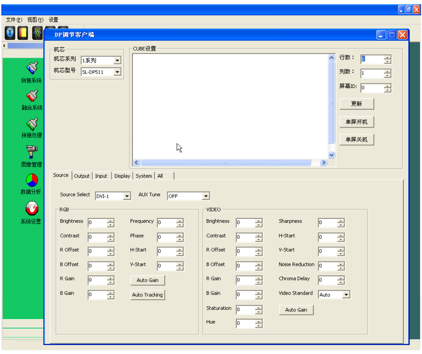Open the 文件 menu
The image size is (422, 354).
[x=14, y=20]
